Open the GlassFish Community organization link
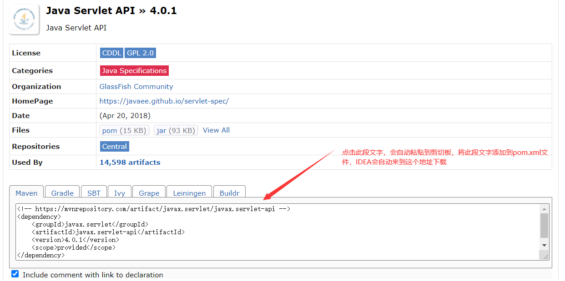 (x=136, y=86)
